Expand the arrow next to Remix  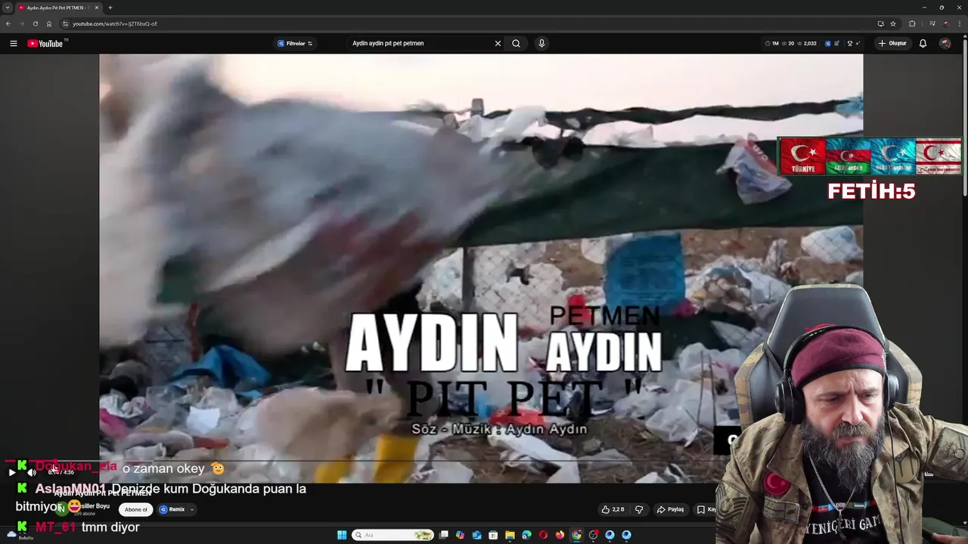tap(192, 509)
